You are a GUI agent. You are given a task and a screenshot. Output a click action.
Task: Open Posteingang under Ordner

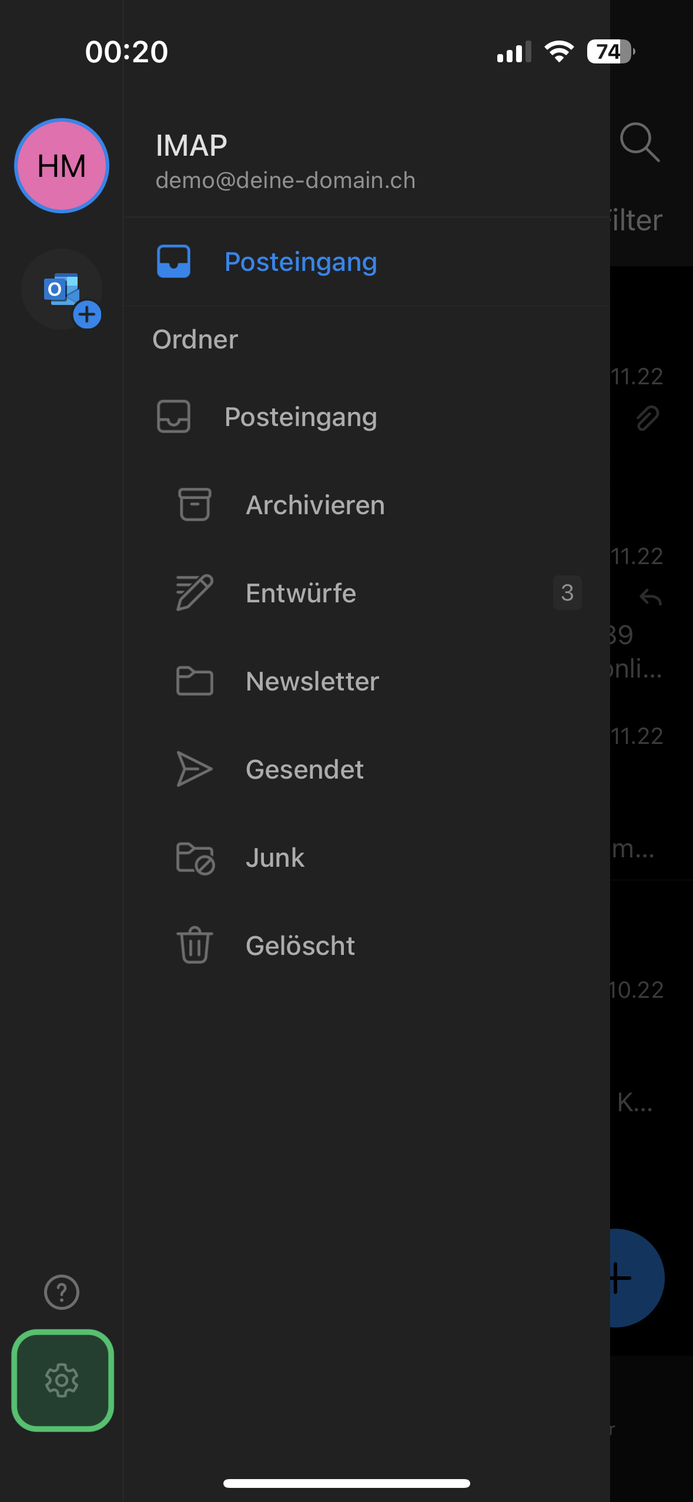pos(367,417)
